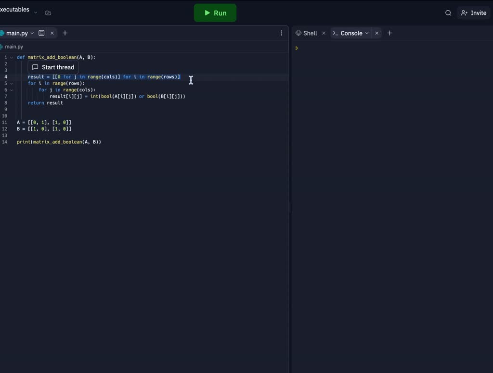Click the result[i][j] assignment line

click(117, 97)
